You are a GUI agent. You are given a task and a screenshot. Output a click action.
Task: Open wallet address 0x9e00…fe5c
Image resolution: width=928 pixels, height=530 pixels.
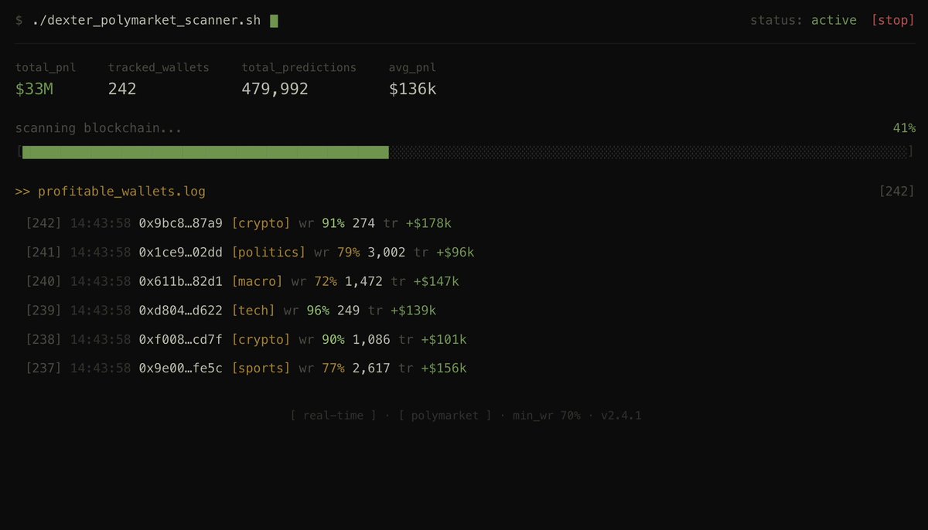[x=180, y=369]
